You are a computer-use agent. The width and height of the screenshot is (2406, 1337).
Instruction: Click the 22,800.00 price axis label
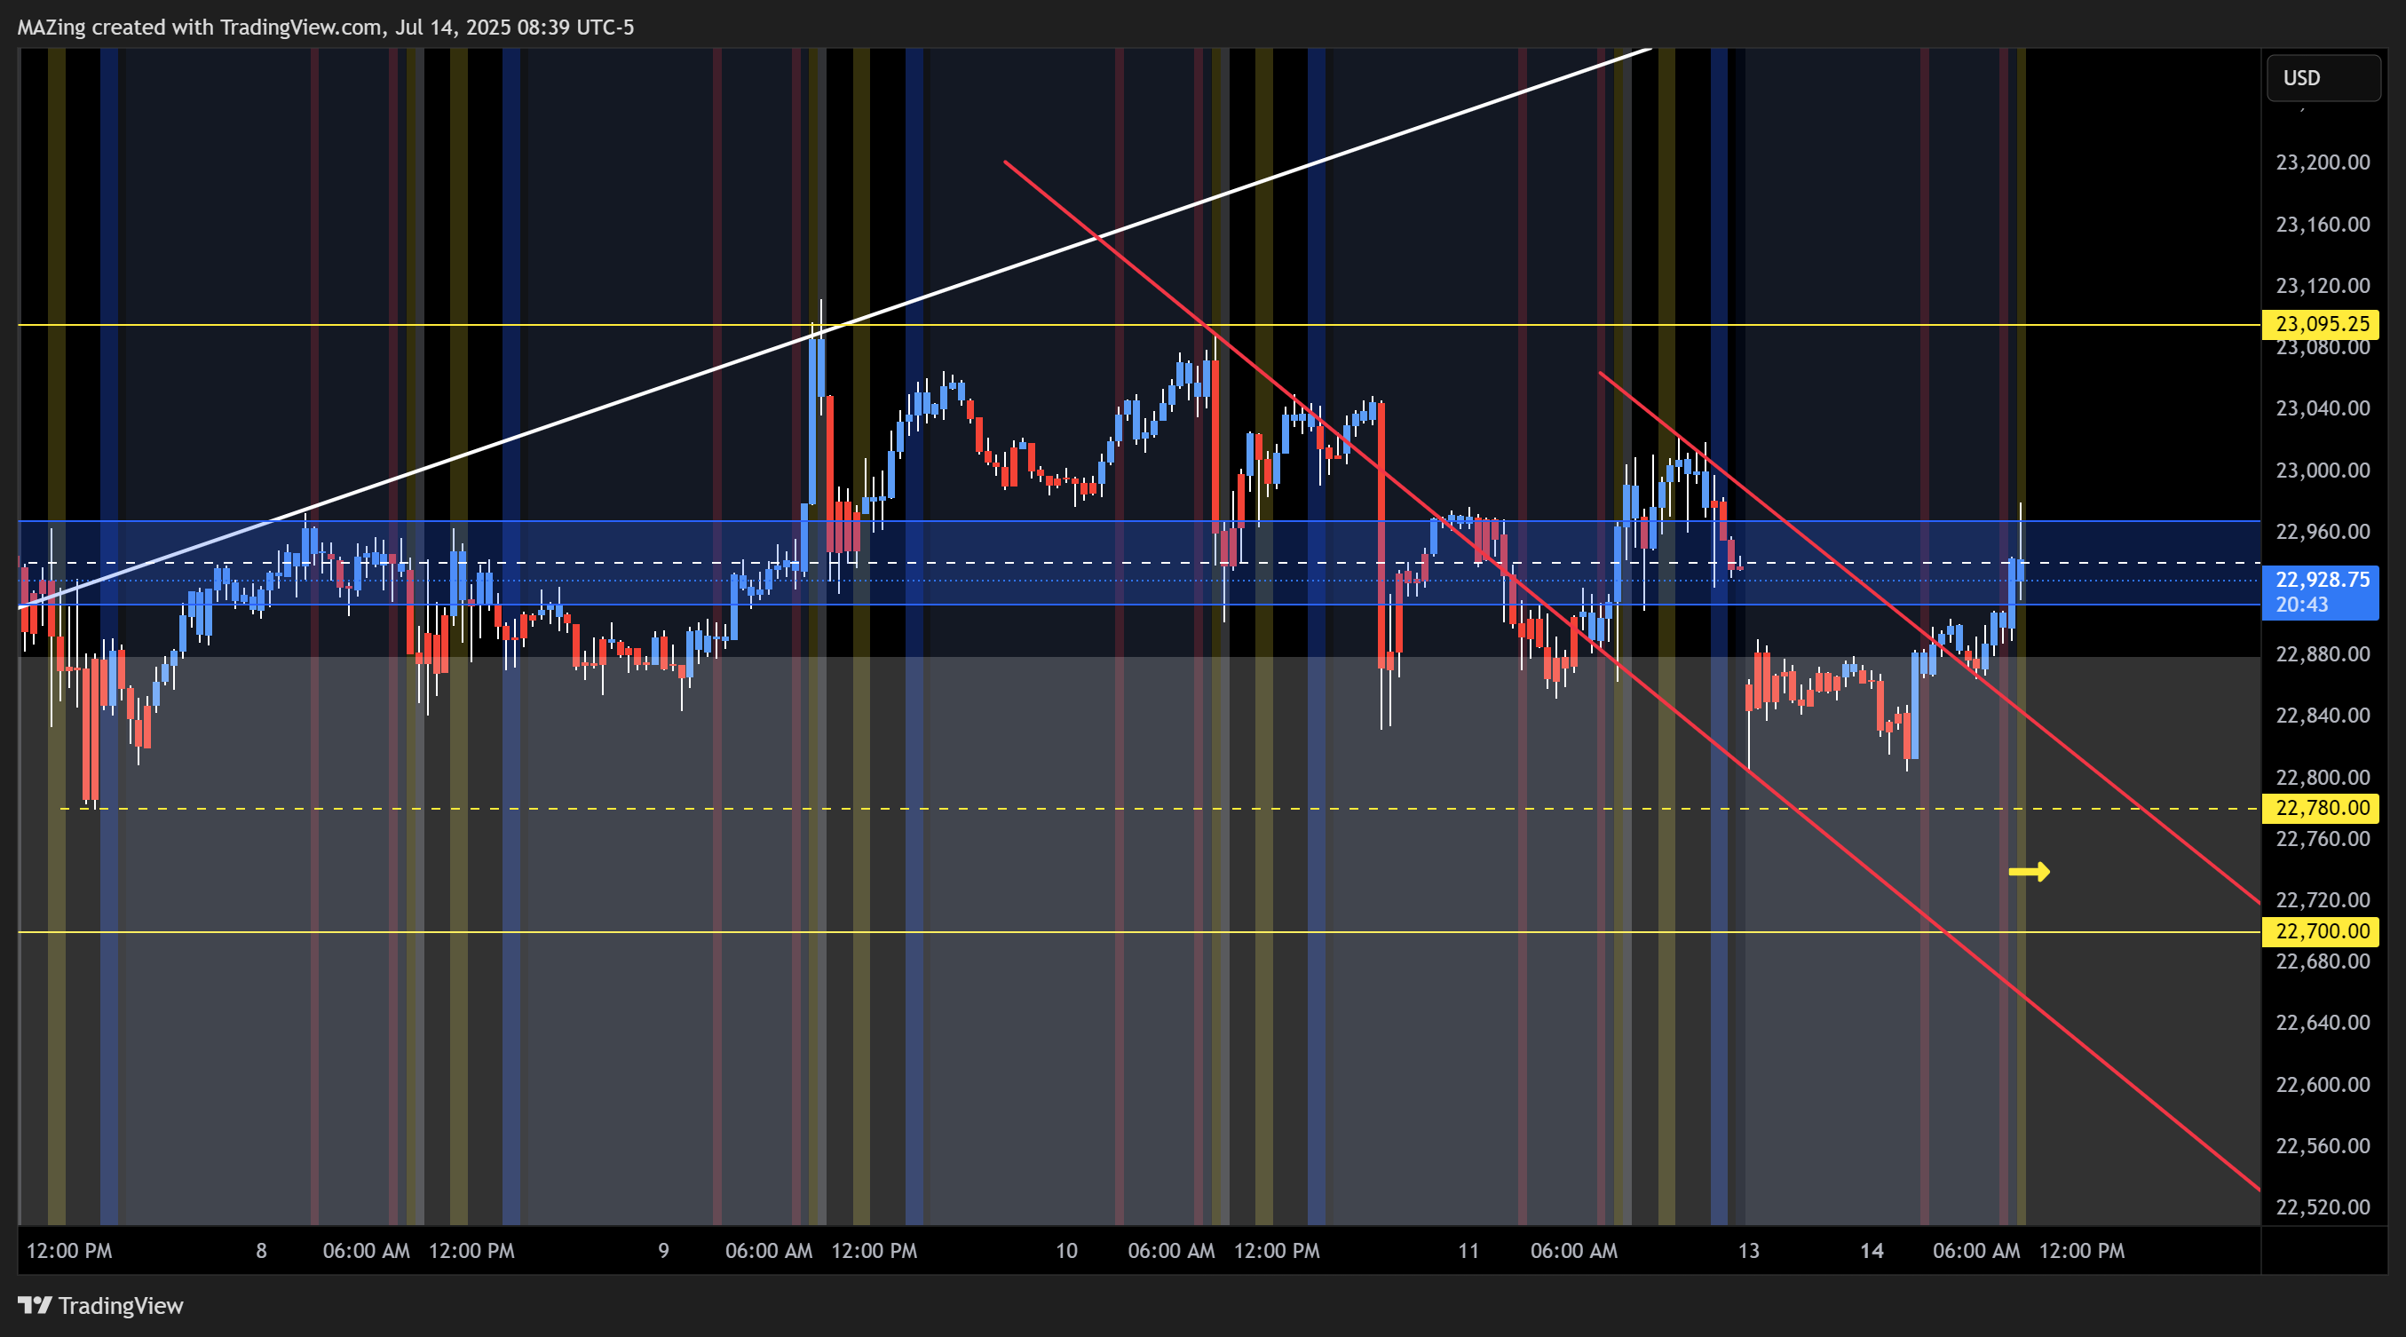2322,777
